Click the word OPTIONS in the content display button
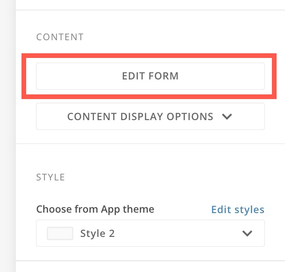 click(x=190, y=116)
